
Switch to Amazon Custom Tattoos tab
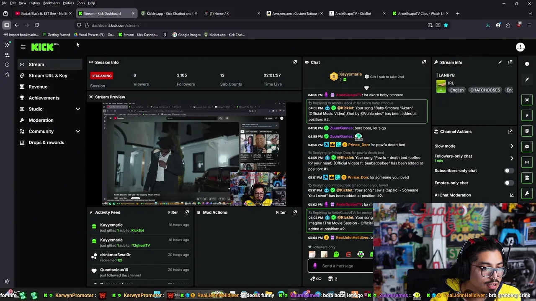coord(295,13)
